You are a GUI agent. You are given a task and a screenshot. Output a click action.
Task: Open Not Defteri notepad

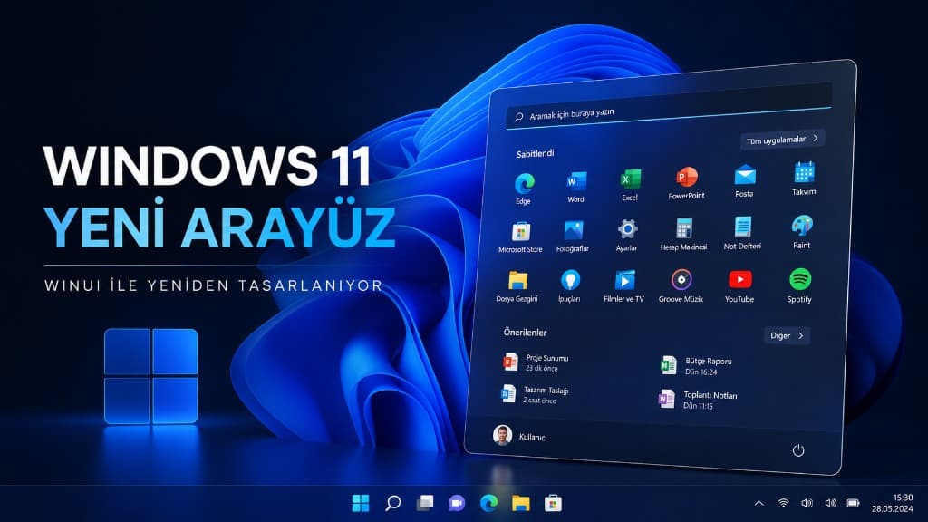click(x=742, y=233)
